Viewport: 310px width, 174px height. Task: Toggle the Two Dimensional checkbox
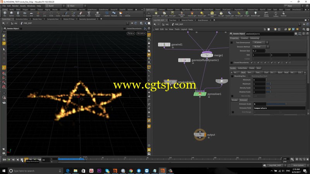[231, 43]
